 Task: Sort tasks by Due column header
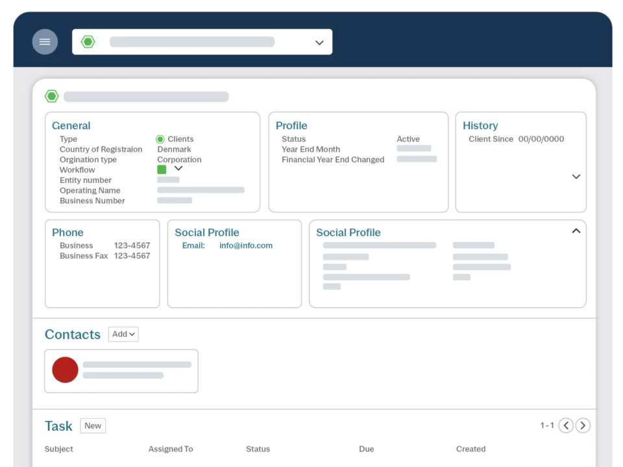[366, 449]
